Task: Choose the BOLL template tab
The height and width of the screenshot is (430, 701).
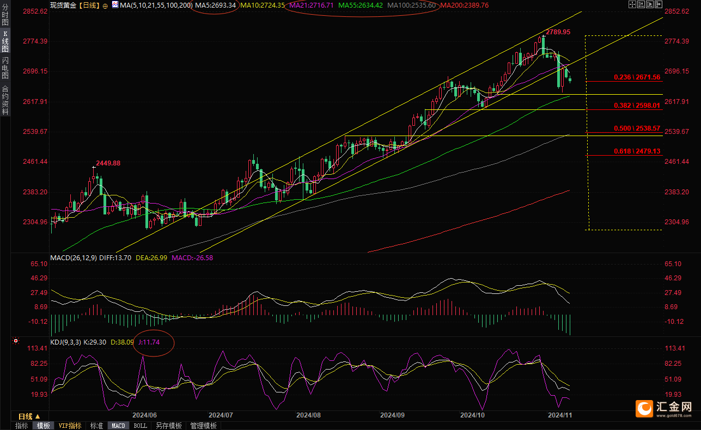Action: 140,426
